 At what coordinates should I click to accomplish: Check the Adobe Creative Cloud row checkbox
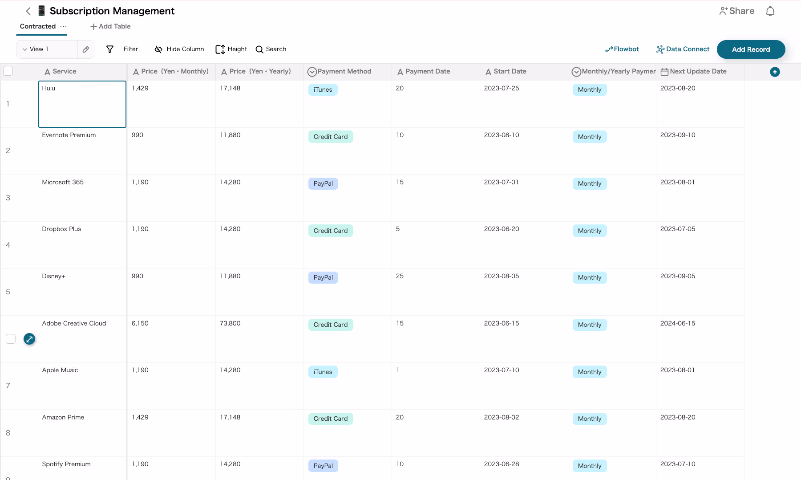click(11, 339)
